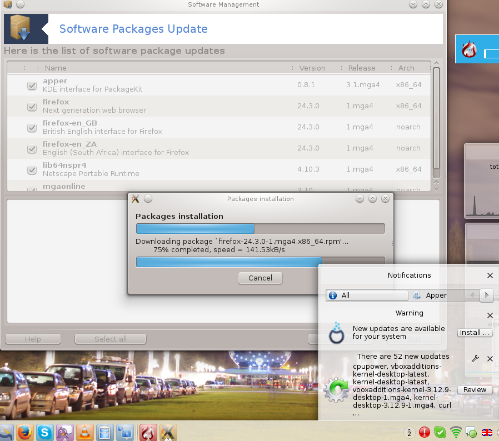Image resolution: width=499 pixels, height=441 pixels.
Task: Select the firefox-en_ZA package row name
Action: 69,144
